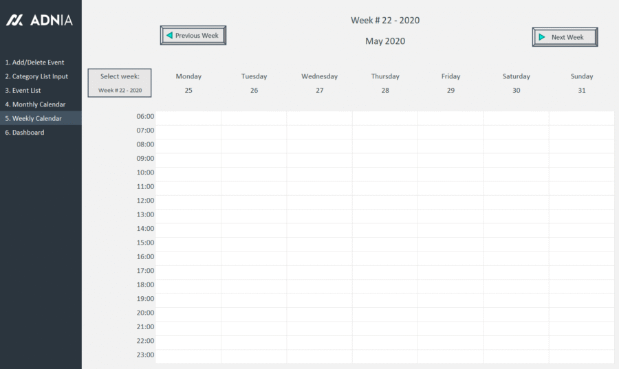Click the Sunday 23:00 calendar cell
Image resolution: width=619 pixels, height=369 pixels.
581,356
